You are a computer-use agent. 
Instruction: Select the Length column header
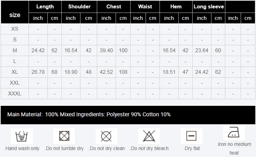45,7
